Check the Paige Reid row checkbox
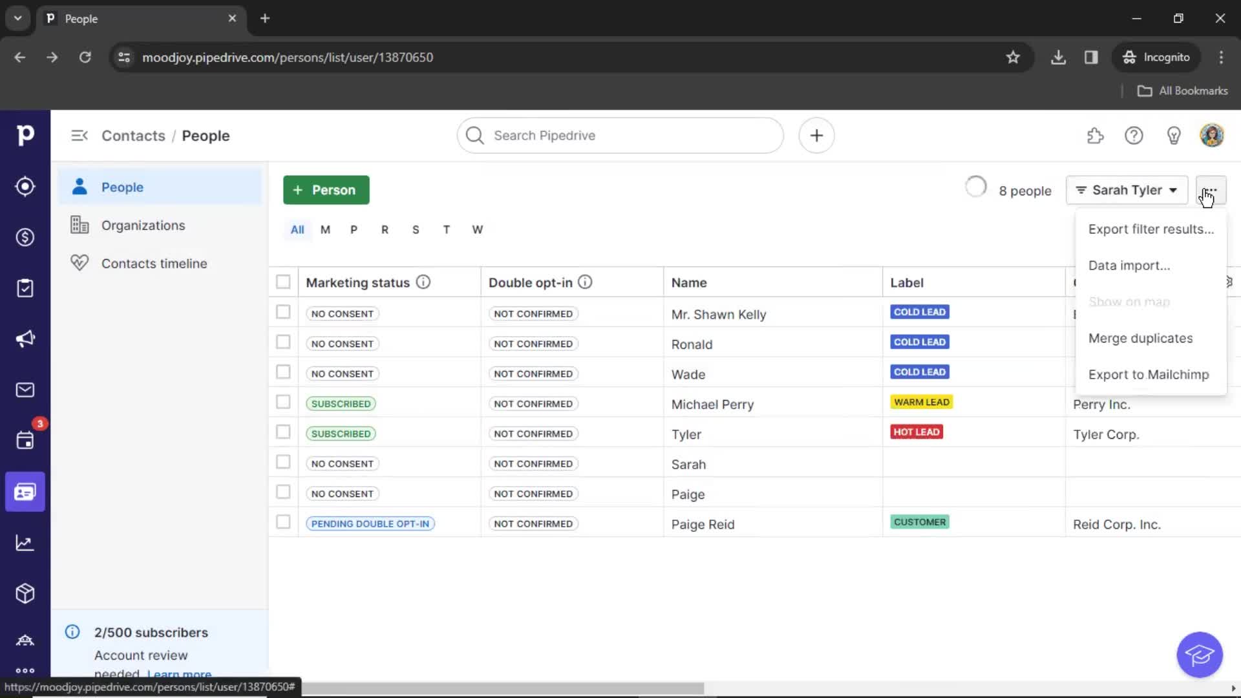 coord(283,522)
